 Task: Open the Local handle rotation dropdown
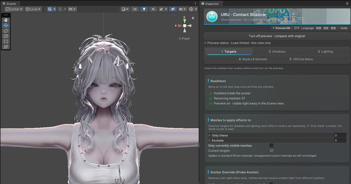tap(33, 9)
